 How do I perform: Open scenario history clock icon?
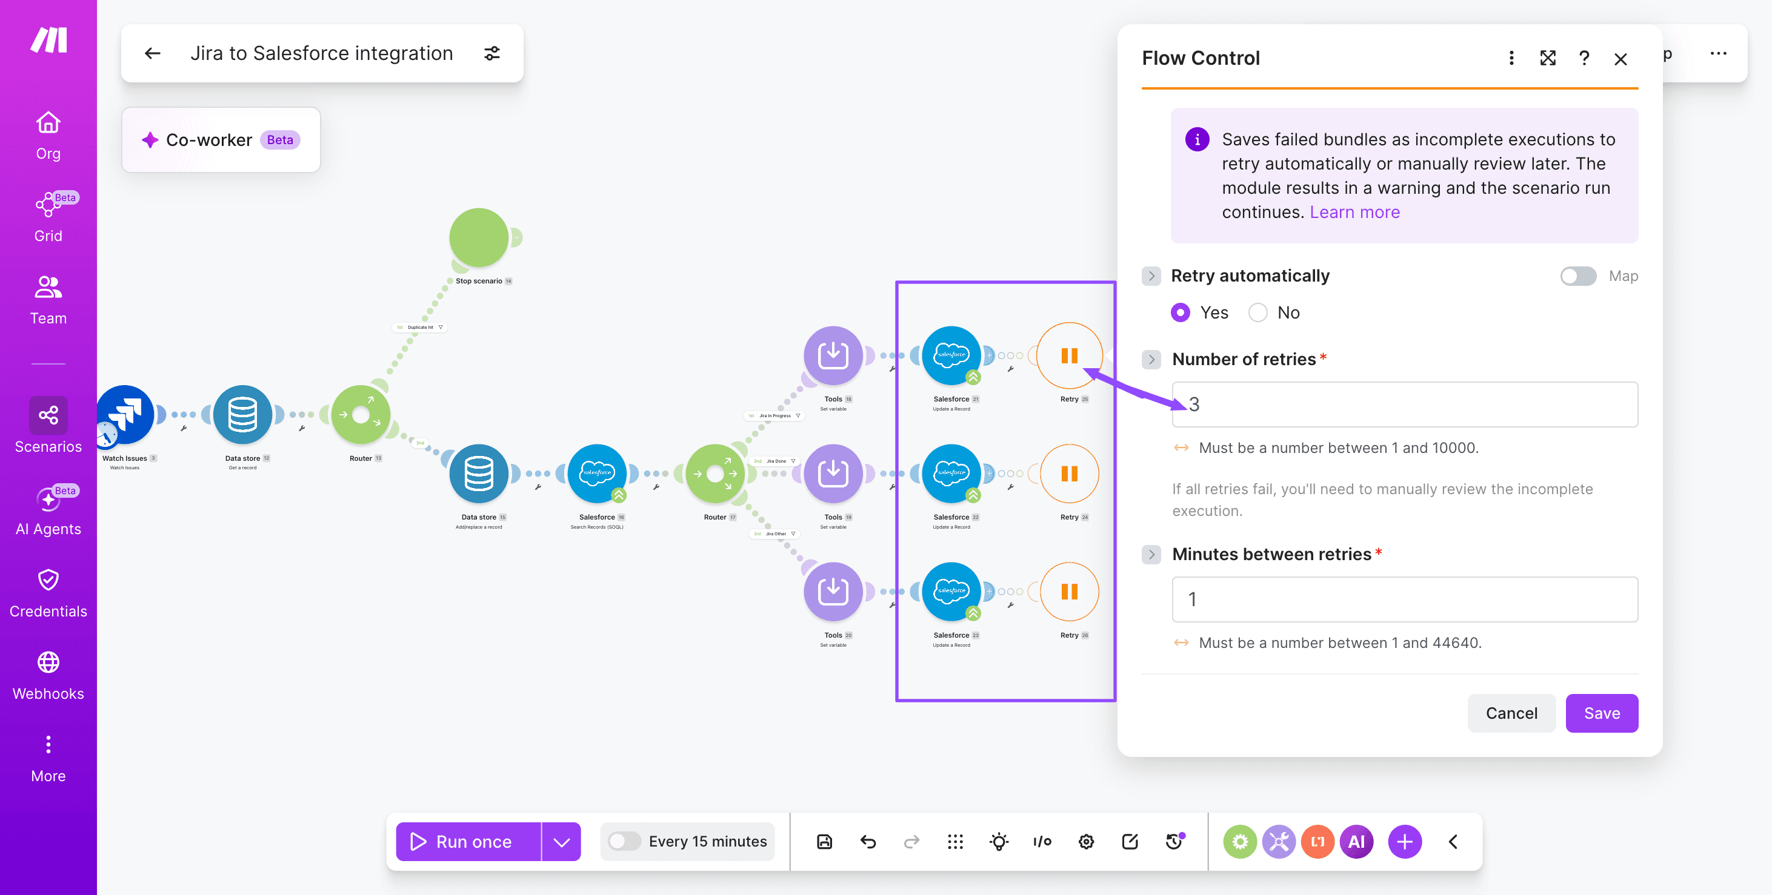(x=1173, y=842)
